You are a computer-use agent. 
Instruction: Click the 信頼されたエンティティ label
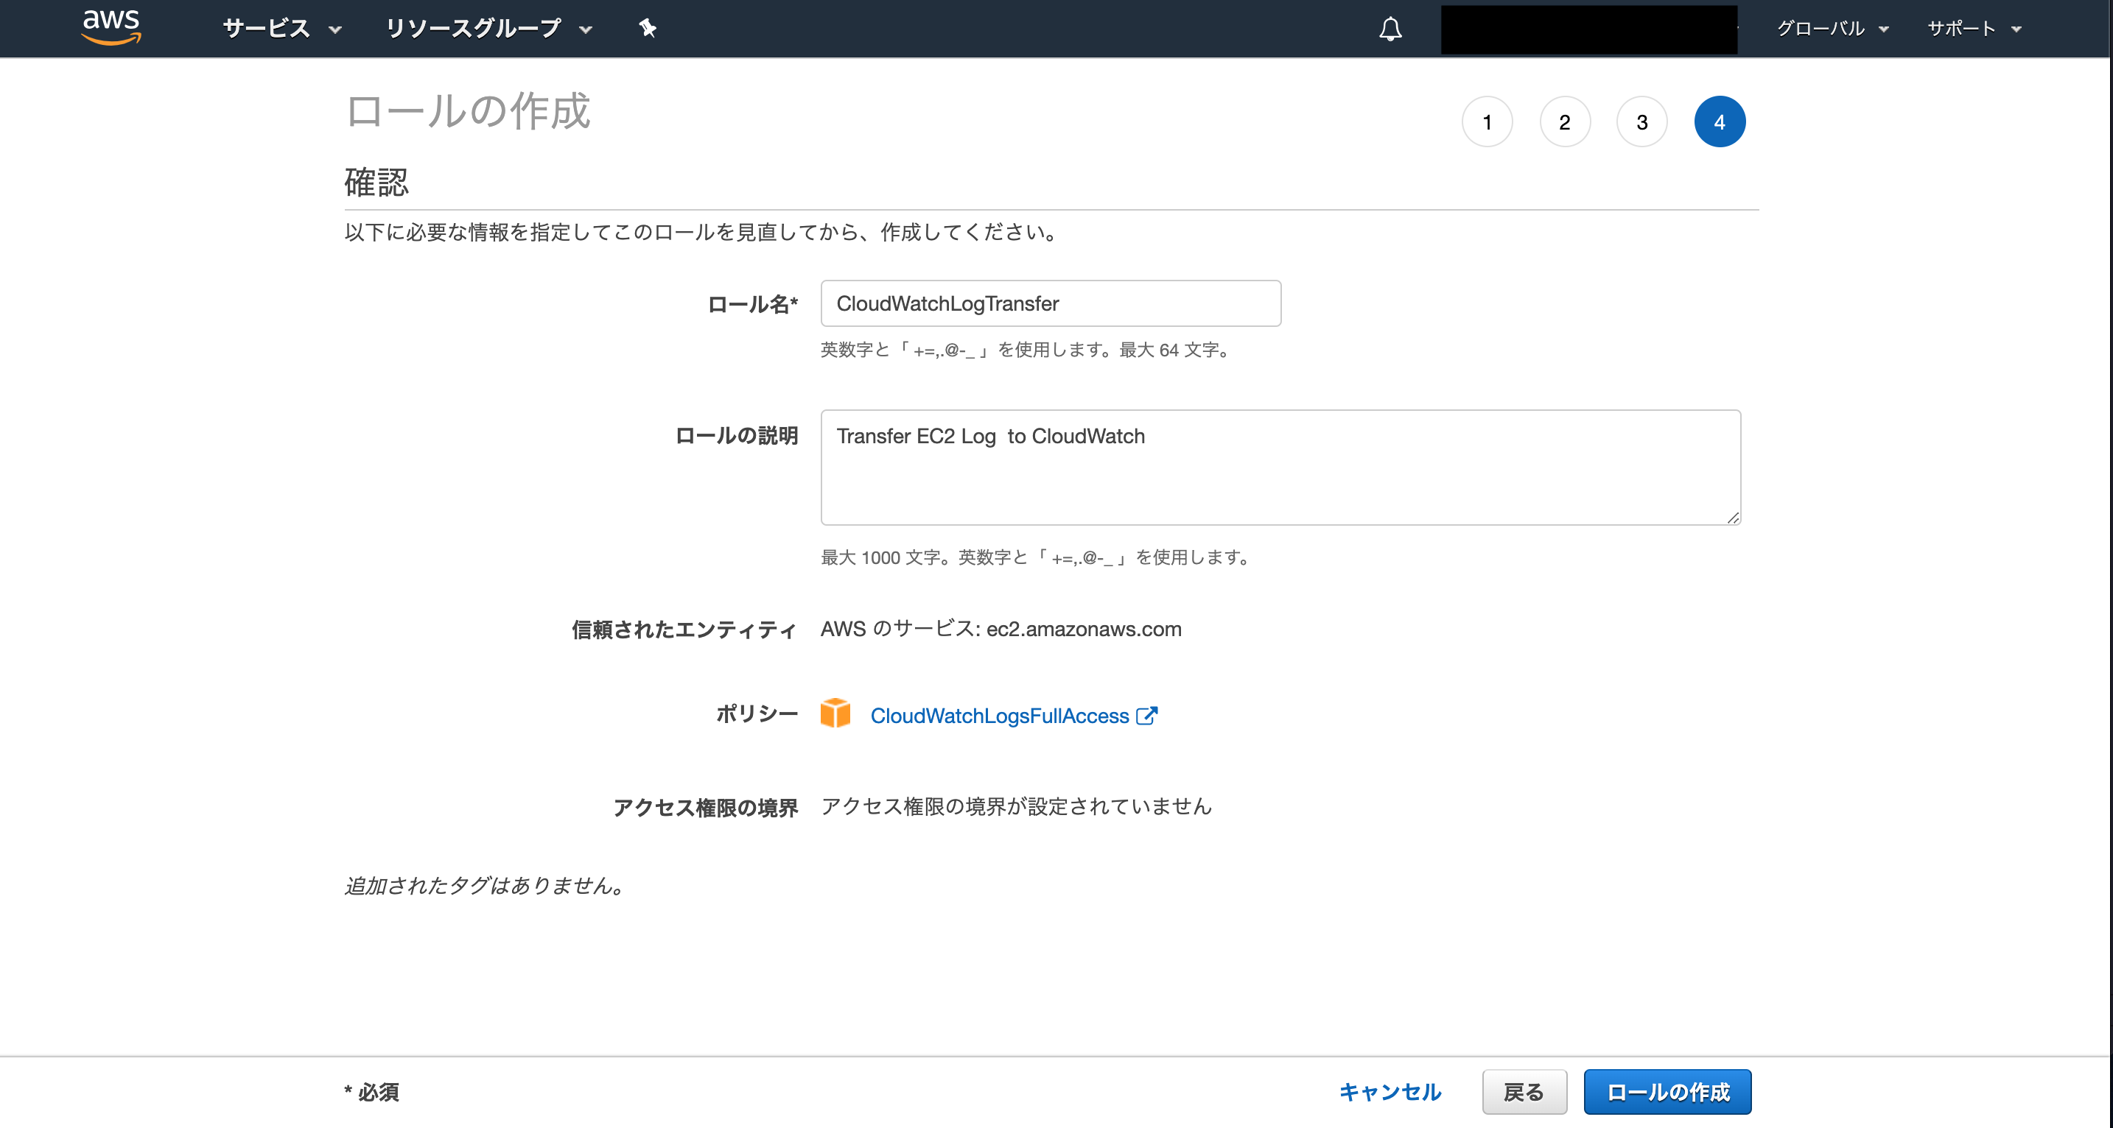tap(684, 630)
